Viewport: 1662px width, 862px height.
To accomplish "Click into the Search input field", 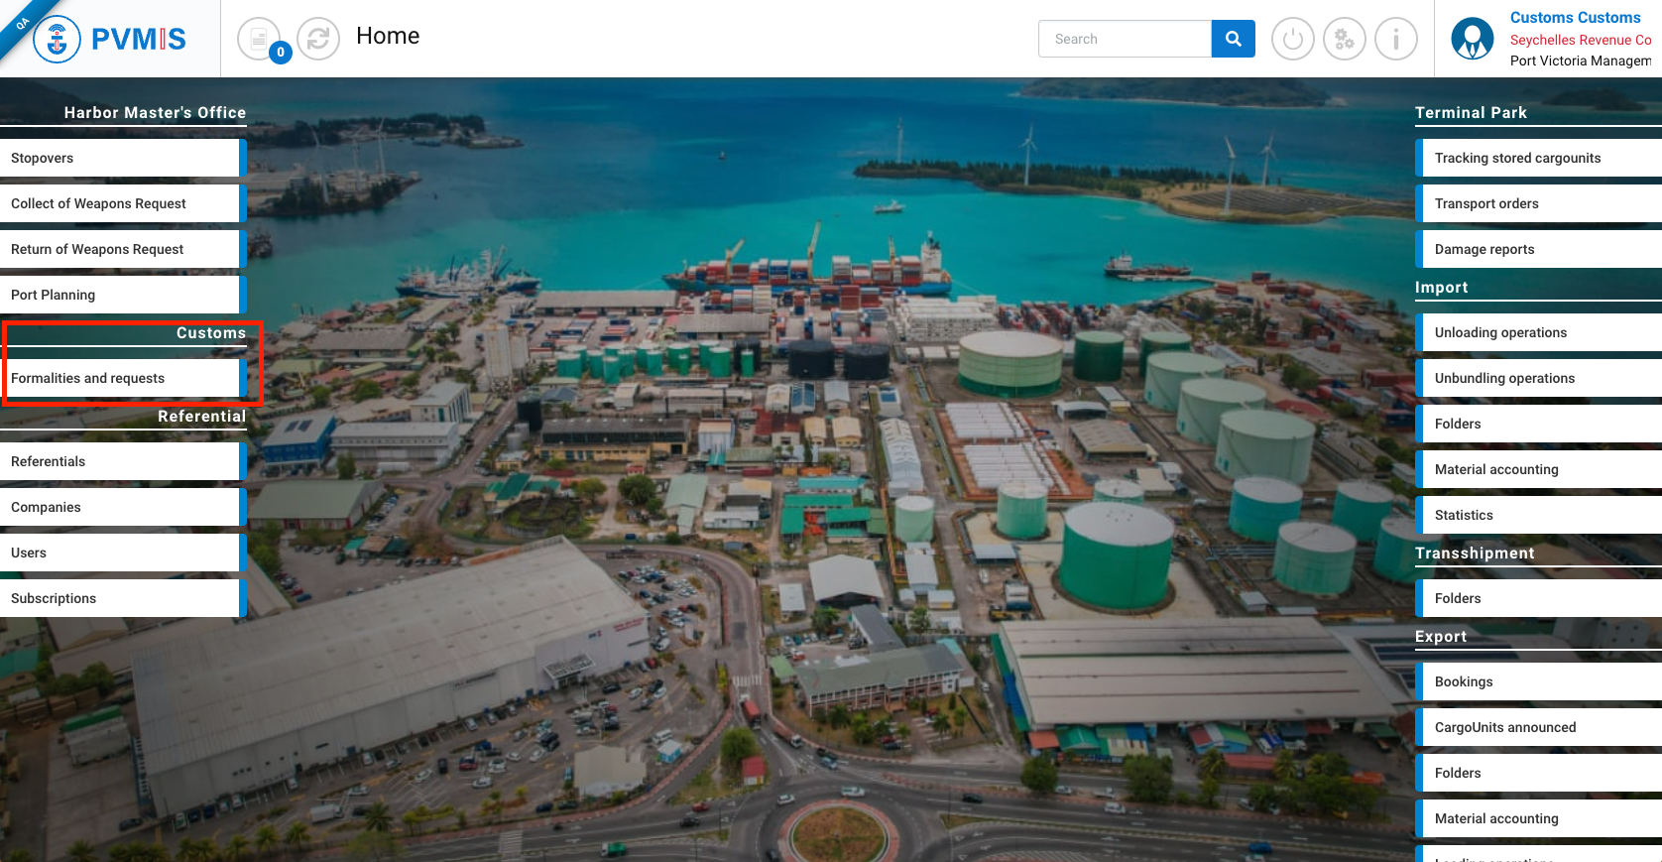I will point(1125,40).
